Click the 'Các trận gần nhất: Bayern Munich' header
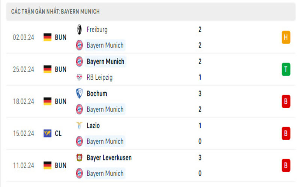Viewport: 300px width, 187px height. point(55,12)
